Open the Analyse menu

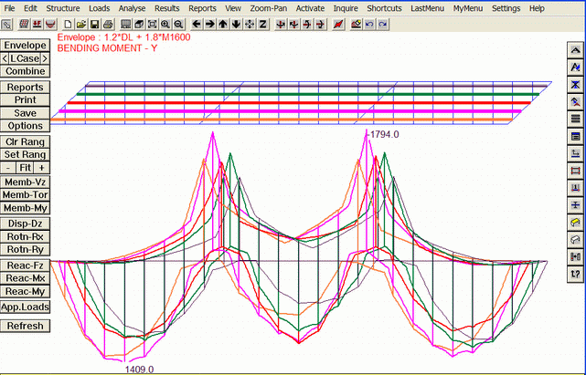pos(132,8)
